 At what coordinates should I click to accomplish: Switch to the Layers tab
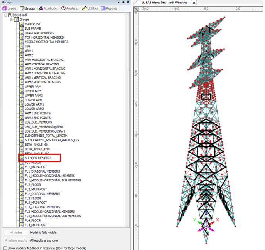pos(10,8)
